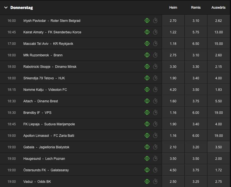Click green cash-out icon for Irtysh Pavlodar match
Viewport: 231px width, 187px height.
coord(147,20)
